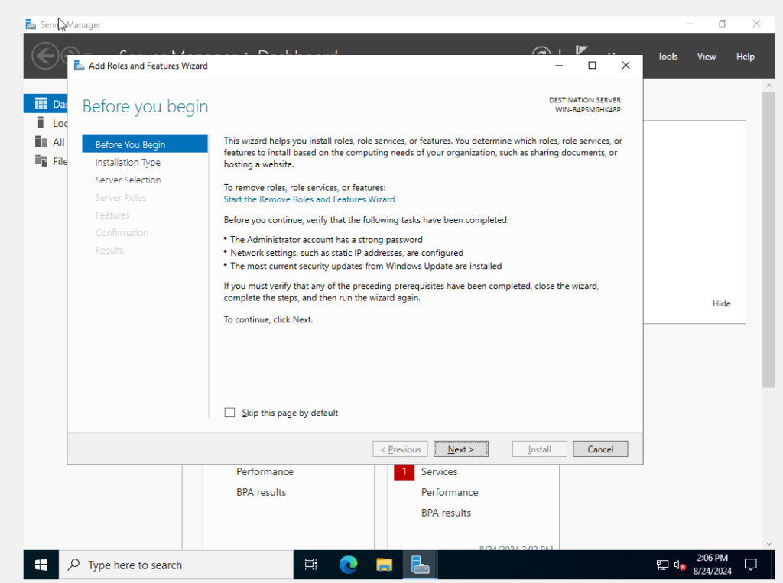Click the scrollbar down arrow in Server Manager

click(768, 543)
